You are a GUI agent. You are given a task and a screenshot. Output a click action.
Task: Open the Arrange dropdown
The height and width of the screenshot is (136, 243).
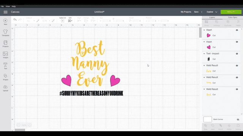(86, 21)
